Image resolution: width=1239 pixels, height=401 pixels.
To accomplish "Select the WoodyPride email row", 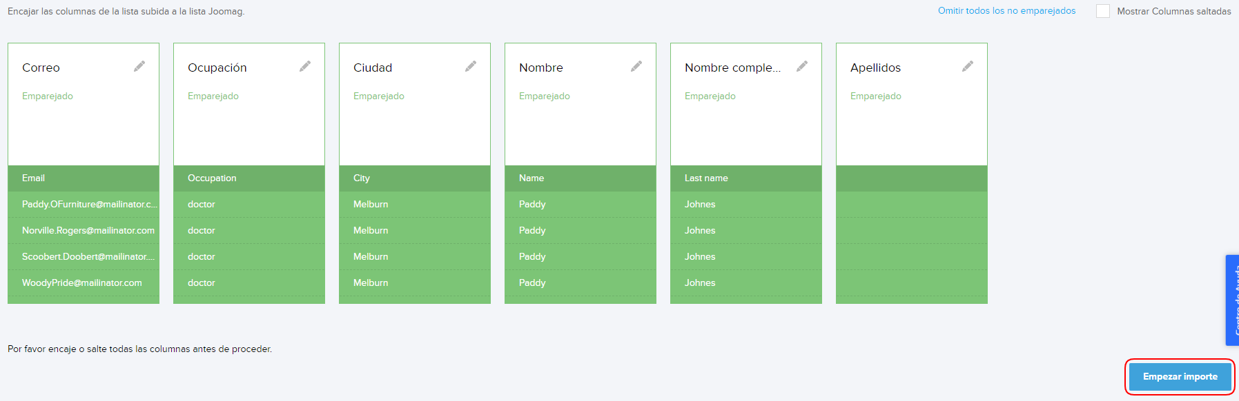I will [x=82, y=282].
